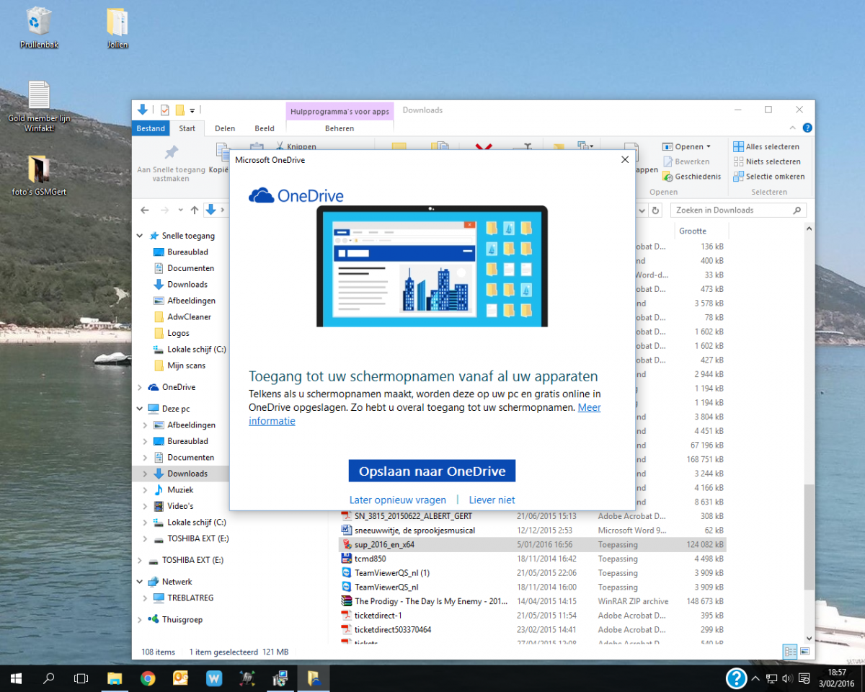Click the properties icon in quick access toolbar

165,110
